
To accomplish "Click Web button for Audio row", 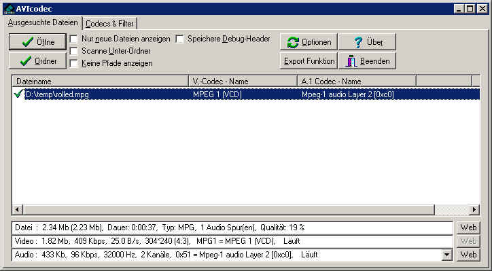I will coord(468,255).
